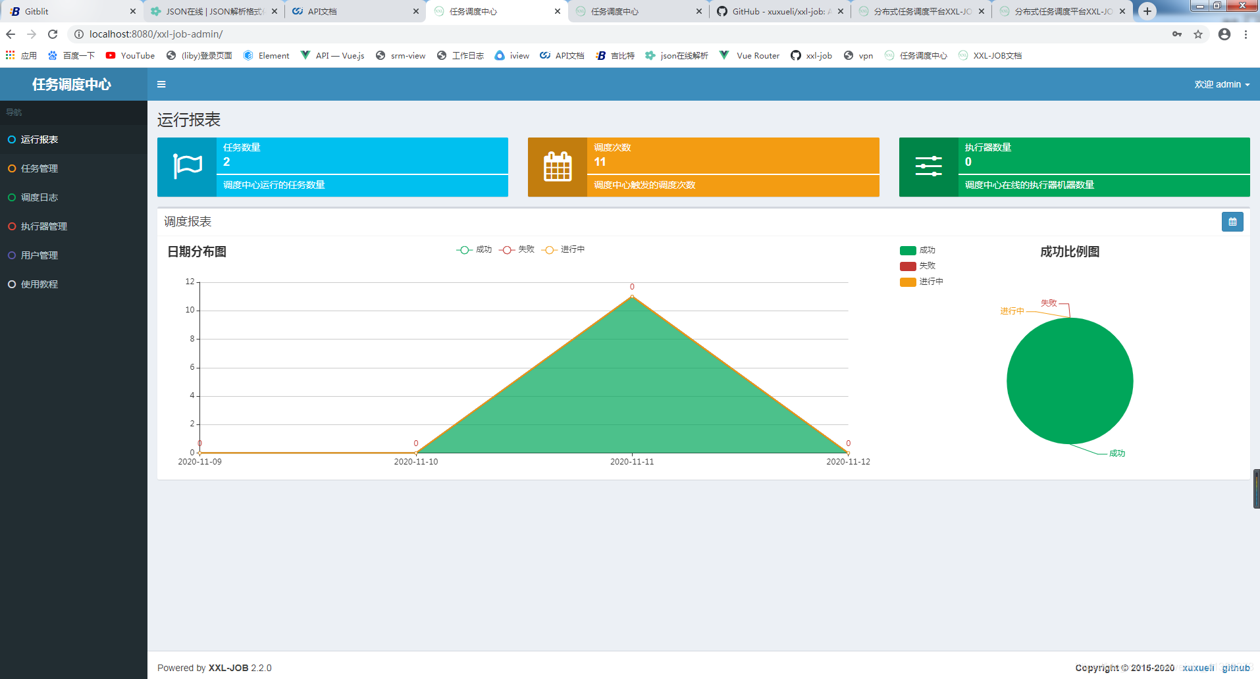
Task: Select 运行报表 in the sidebar
Action: click(74, 139)
